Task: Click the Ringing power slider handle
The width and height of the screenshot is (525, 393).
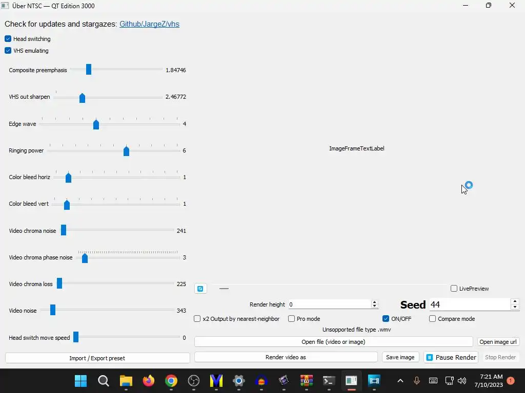Action: point(126,151)
